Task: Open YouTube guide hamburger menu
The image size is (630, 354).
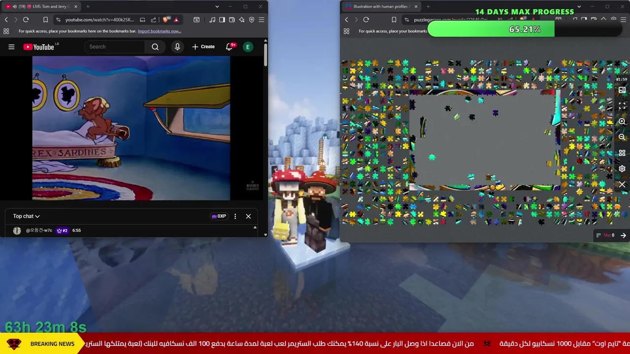Action: coord(11,47)
